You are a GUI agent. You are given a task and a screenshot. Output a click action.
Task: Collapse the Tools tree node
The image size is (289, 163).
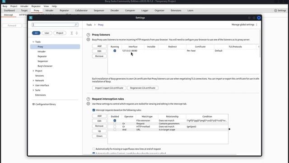click(33, 42)
